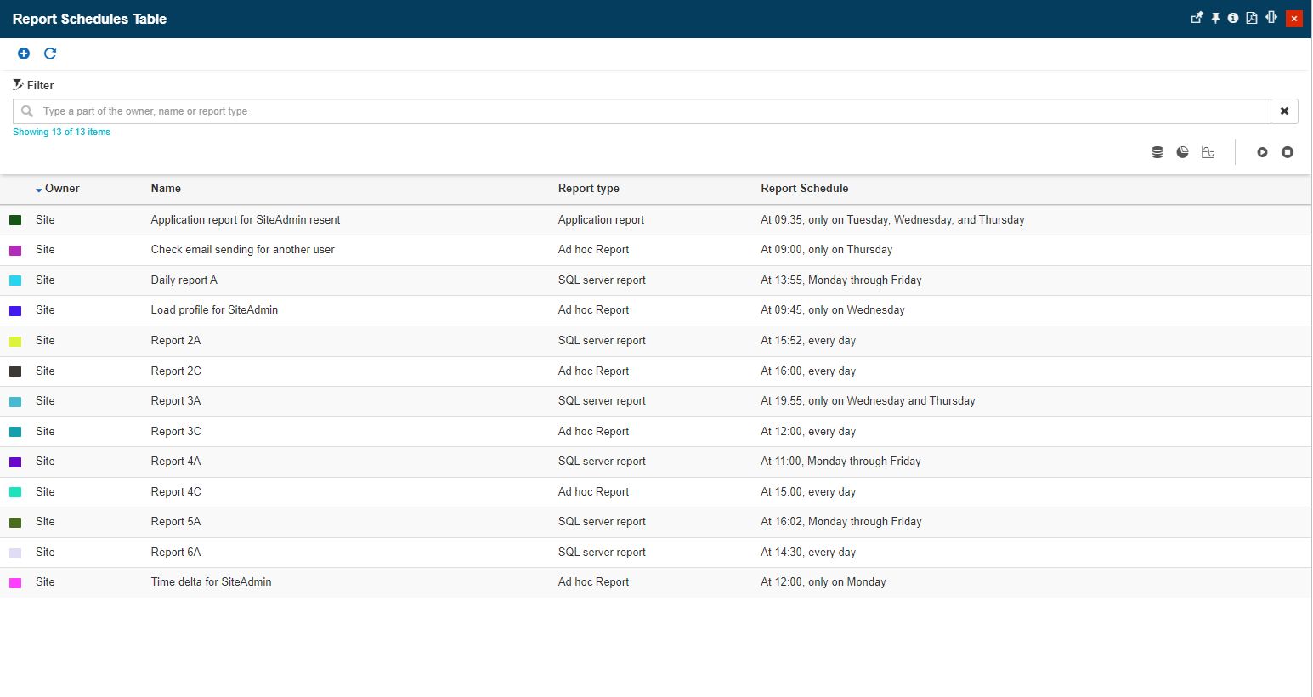Click the database stack icon
Screen dimensions: 1313x697
coord(1157,152)
